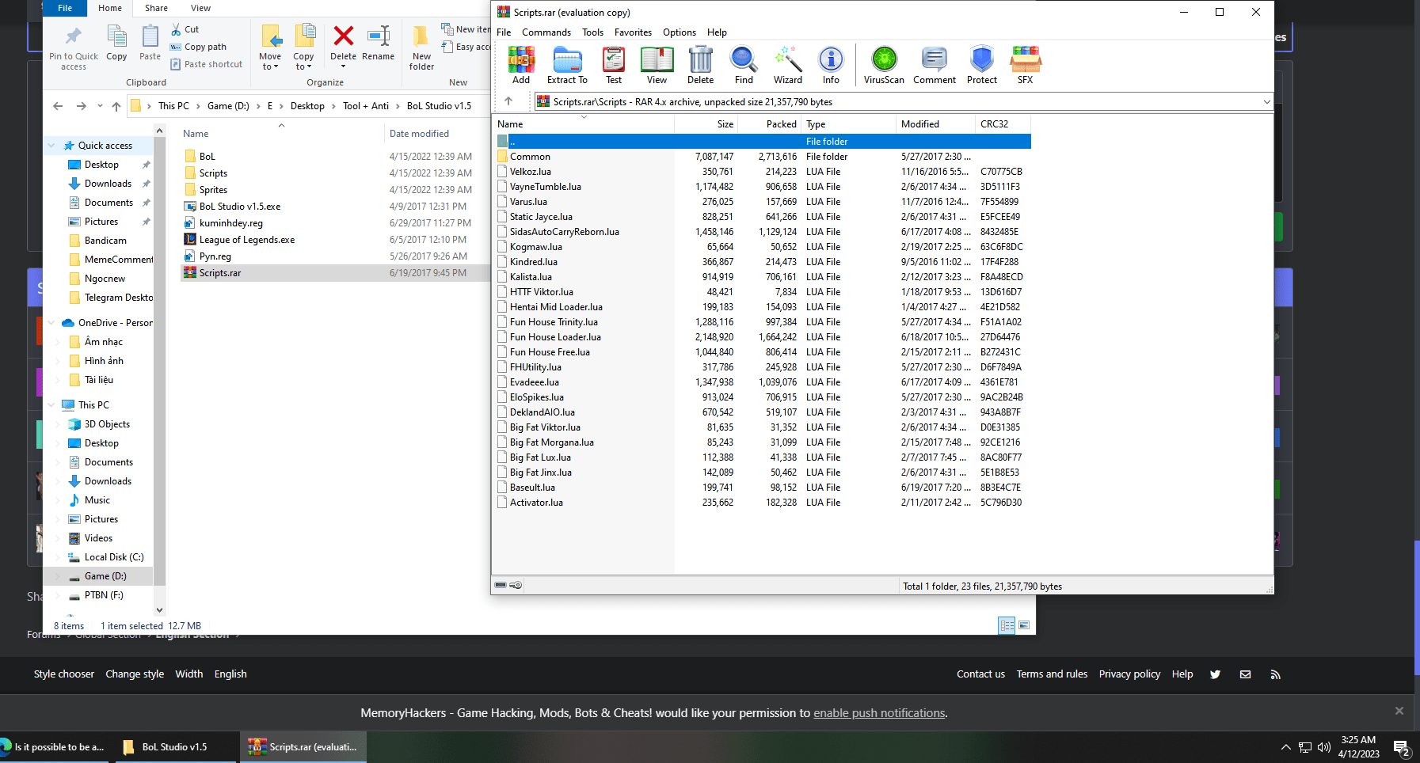
Task: Click the SFX icon in WinRAR
Action: (x=1026, y=65)
